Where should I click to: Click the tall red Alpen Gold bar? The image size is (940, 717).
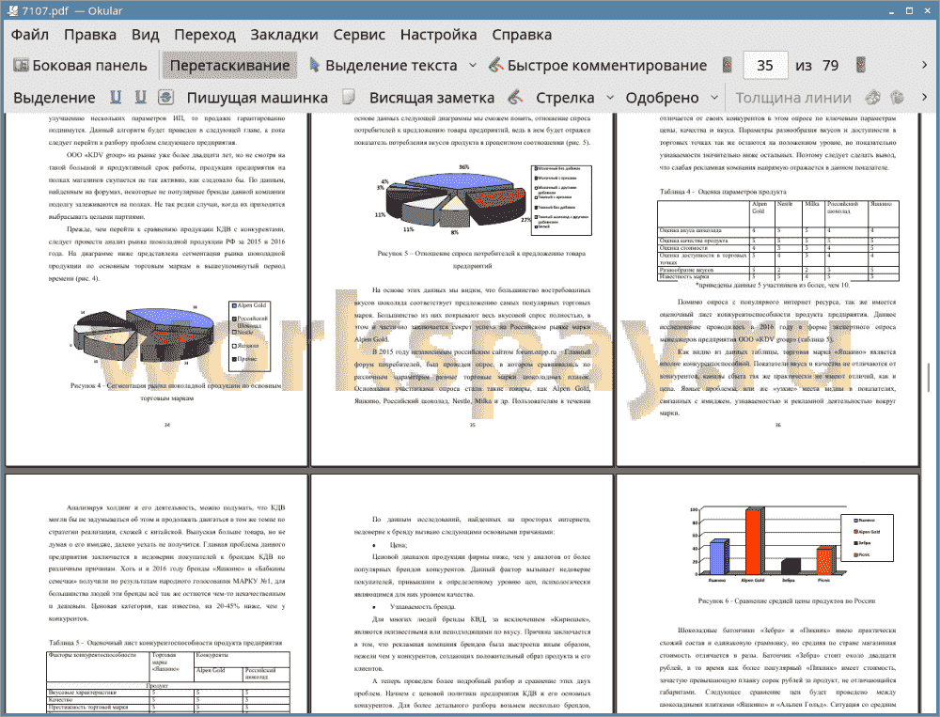pos(754,541)
